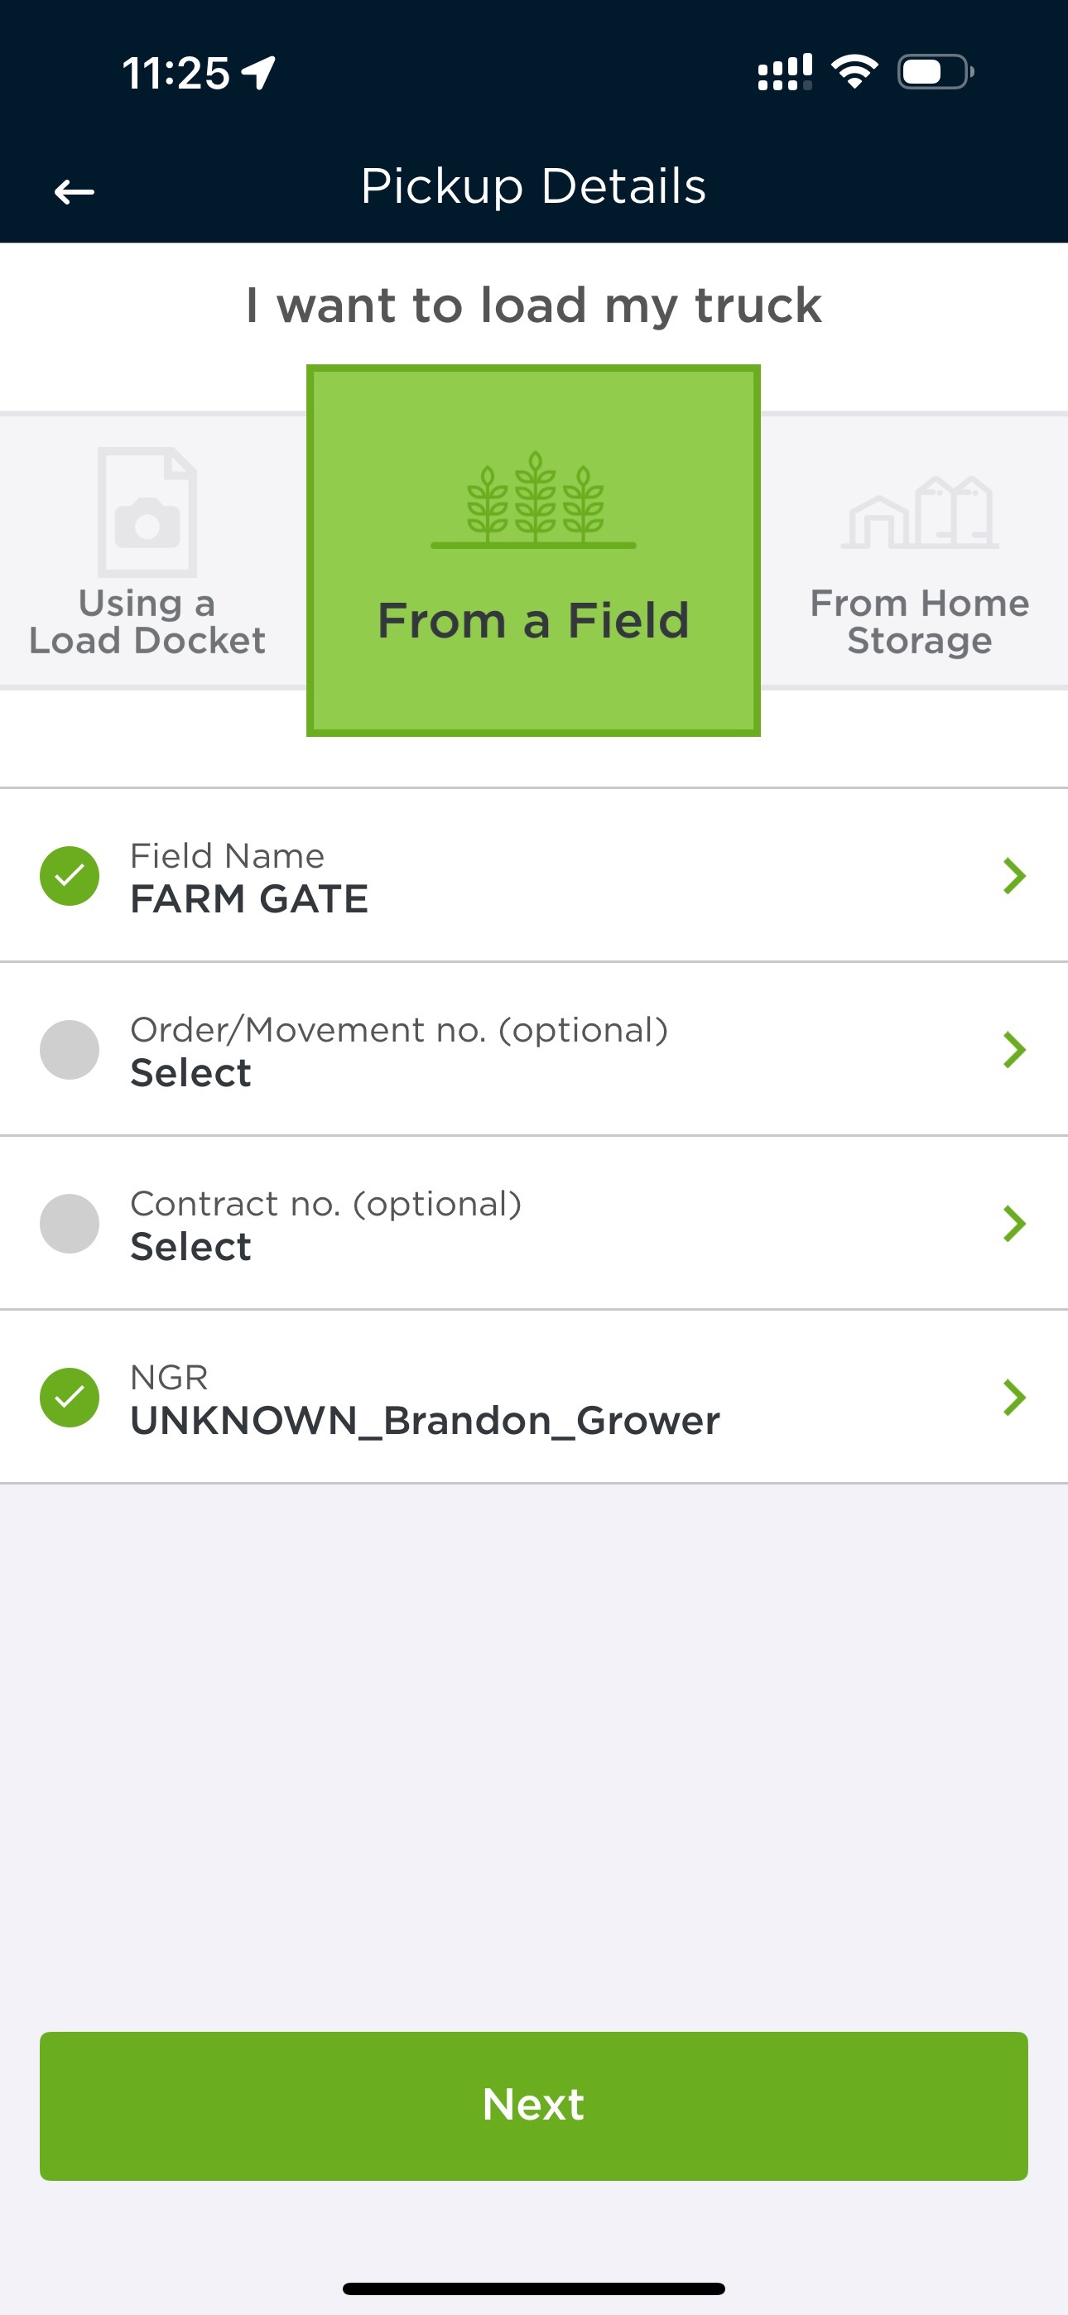Open the Order/Movement no. chevron
The height and width of the screenshot is (2315, 1068).
pyautogui.click(x=1014, y=1050)
